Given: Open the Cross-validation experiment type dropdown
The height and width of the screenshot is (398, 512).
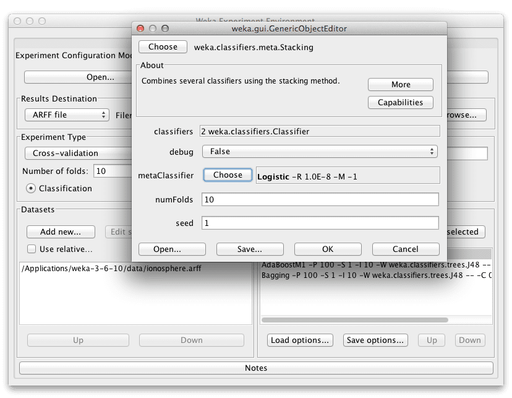Looking at the screenshot, I should coord(79,153).
